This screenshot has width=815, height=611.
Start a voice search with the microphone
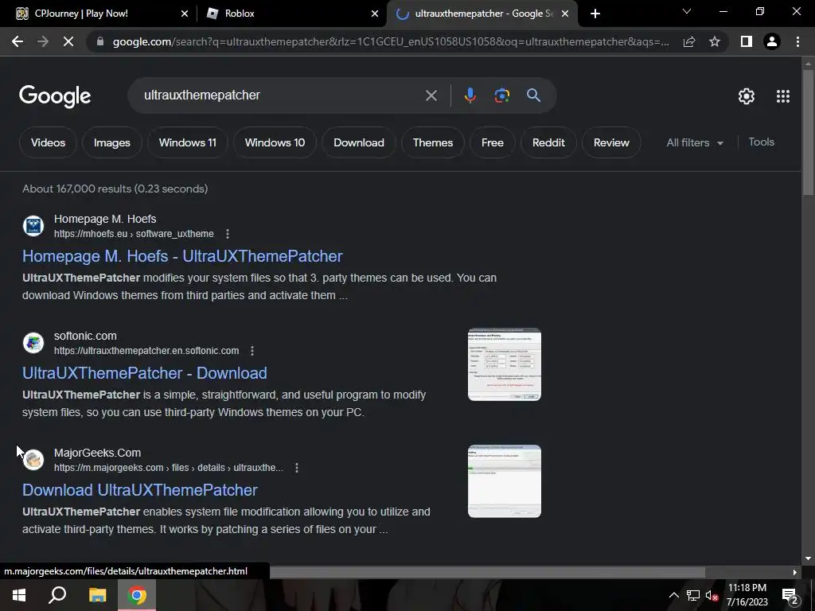(x=470, y=95)
